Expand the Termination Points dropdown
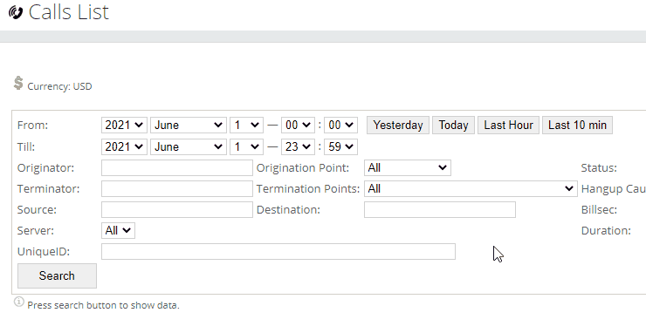The width and height of the screenshot is (646, 333). coord(471,189)
